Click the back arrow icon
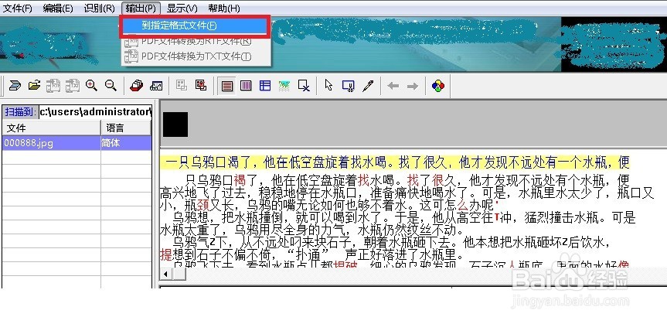Screen dimensions: 667x324 [393, 86]
